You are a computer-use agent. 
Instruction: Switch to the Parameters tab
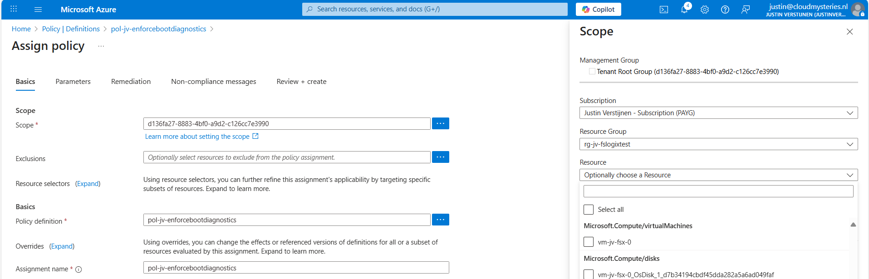[73, 82]
